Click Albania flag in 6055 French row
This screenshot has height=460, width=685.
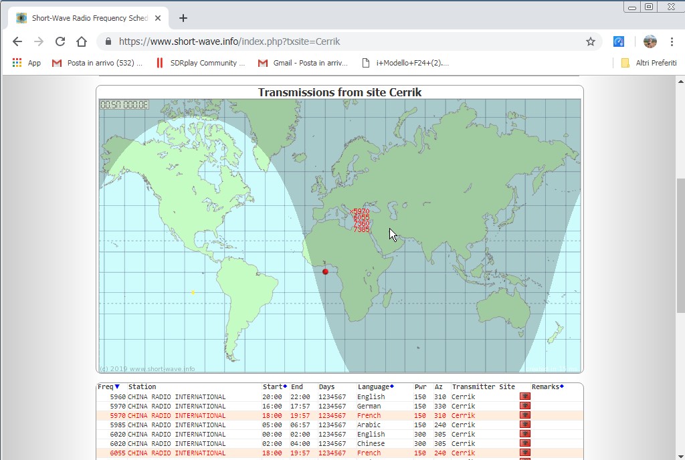525,453
